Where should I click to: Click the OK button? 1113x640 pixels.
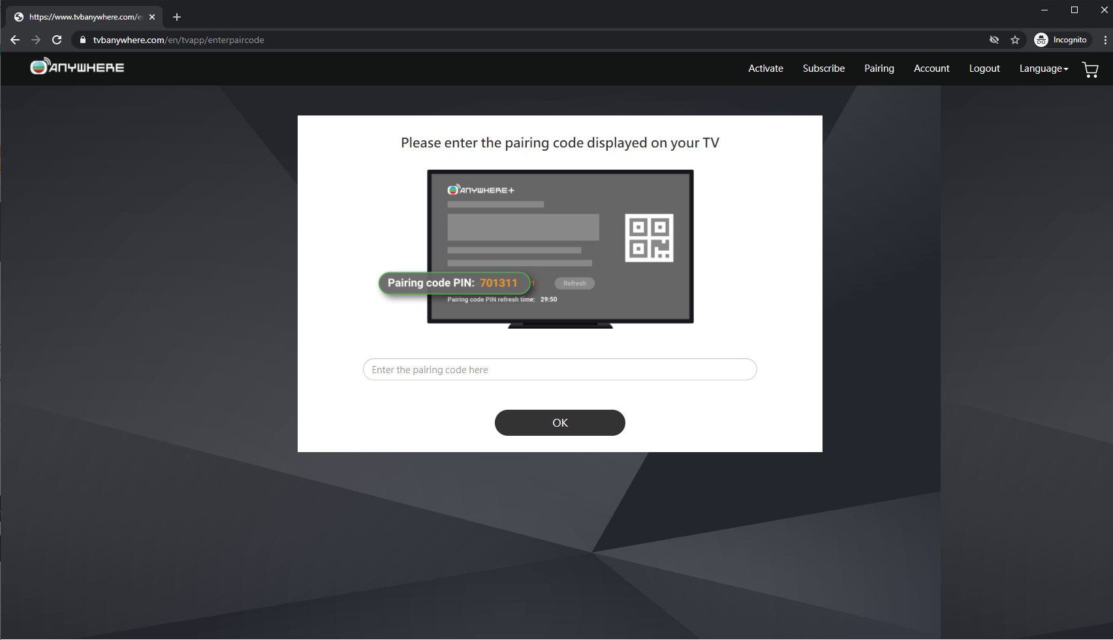[x=560, y=423]
